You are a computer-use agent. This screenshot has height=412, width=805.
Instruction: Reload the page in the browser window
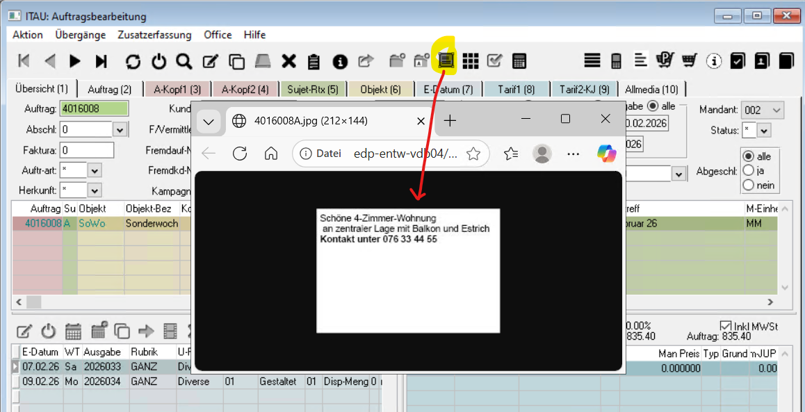[240, 154]
